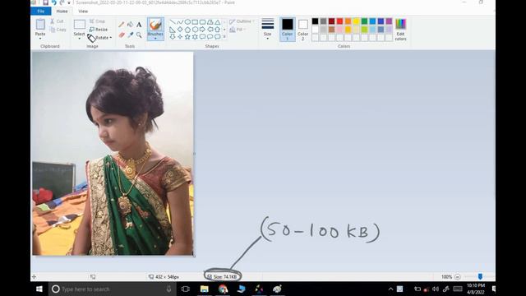This screenshot has width=526, height=296.
Task: Choose the Oval shape
Action: [187, 22]
